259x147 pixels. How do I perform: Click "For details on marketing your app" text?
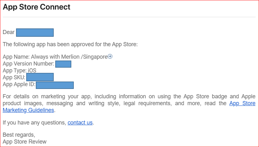click(x=43, y=96)
